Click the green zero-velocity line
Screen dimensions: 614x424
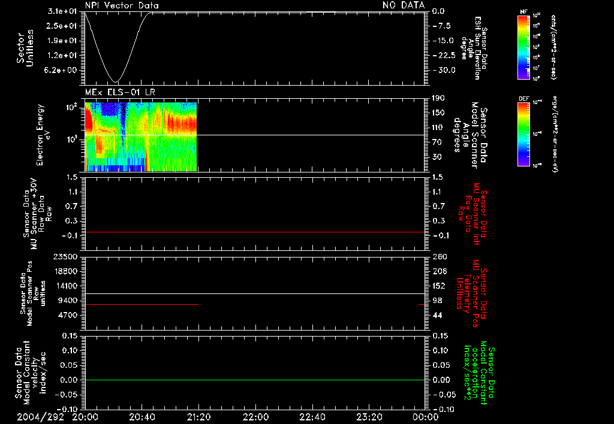coord(255,380)
